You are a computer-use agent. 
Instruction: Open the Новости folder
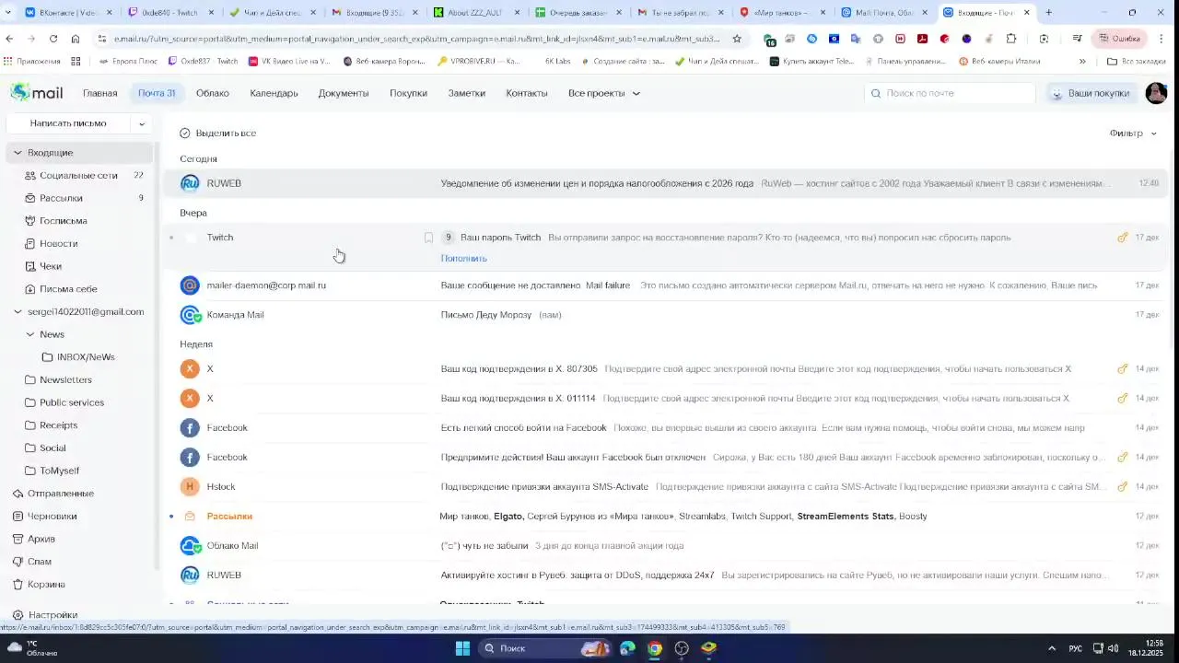click(x=58, y=243)
